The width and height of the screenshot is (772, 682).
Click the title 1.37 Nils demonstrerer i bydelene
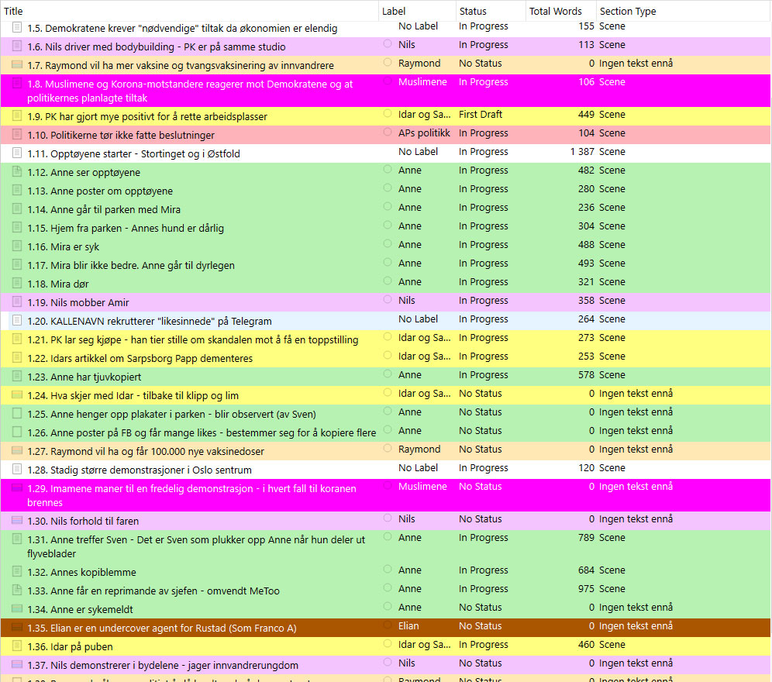pos(163,665)
